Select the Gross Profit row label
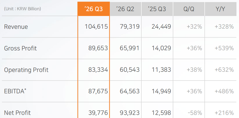Screen dimensions: 239x118 pos(21,48)
